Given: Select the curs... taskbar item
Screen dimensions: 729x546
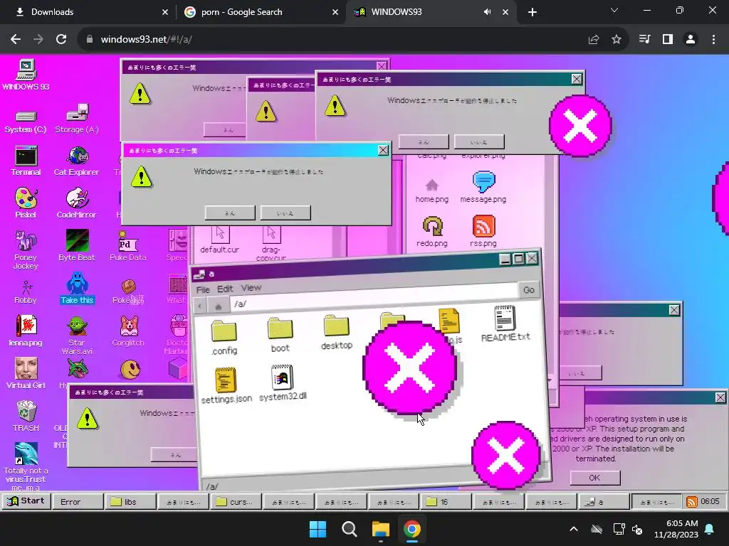Looking at the screenshot, I should click(x=235, y=502).
